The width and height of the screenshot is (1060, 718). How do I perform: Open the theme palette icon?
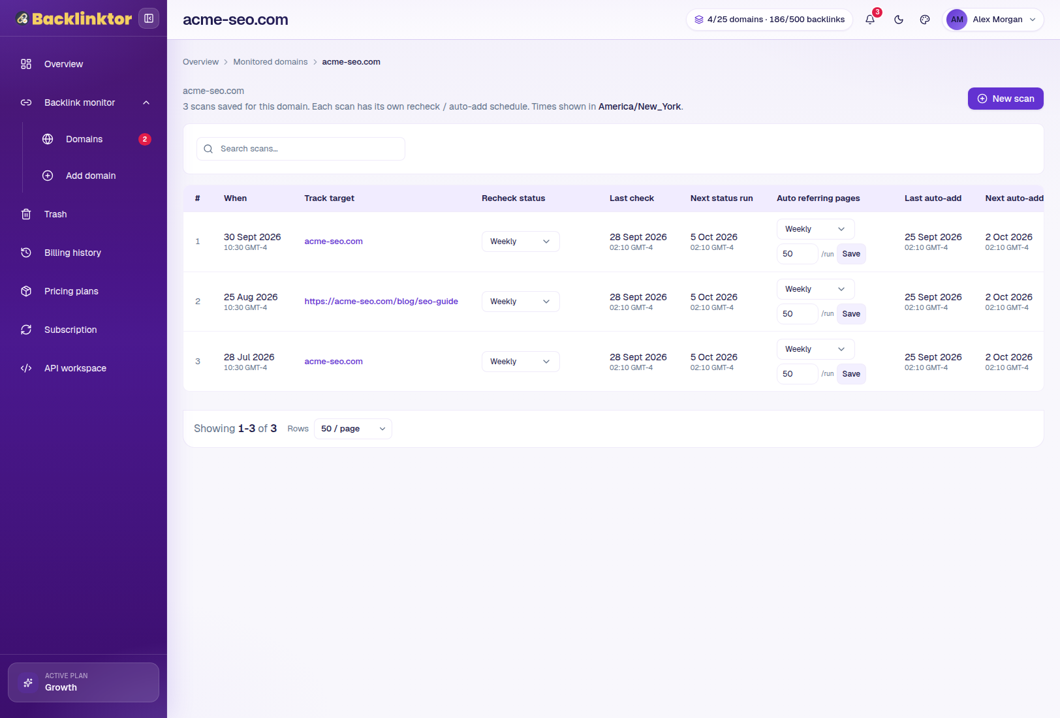coord(925,20)
